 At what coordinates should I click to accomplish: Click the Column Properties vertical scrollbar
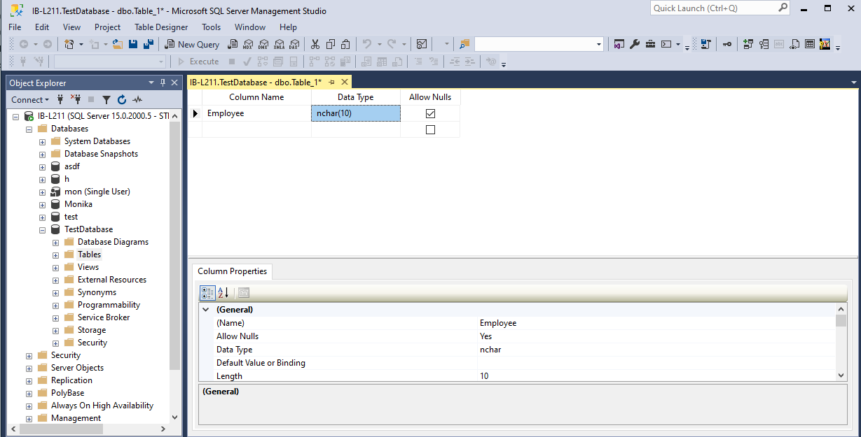(x=841, y=343)
